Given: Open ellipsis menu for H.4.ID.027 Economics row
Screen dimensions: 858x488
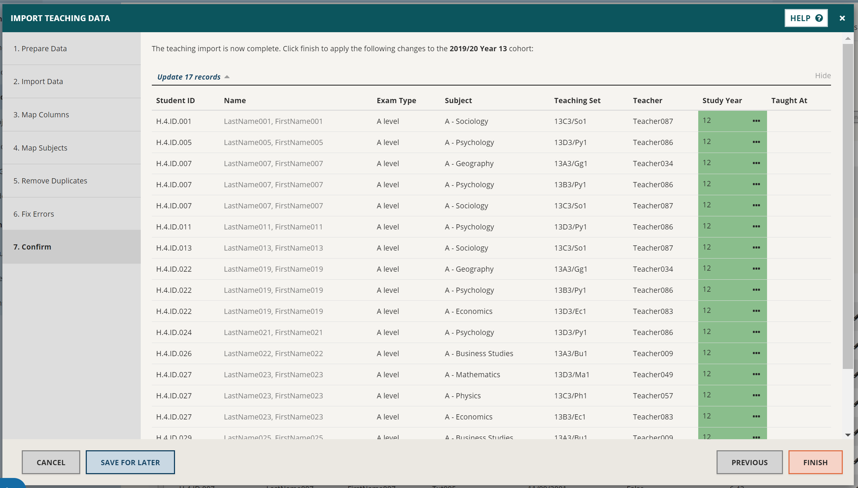Looking at the screenshot, I should coord(756,416).
